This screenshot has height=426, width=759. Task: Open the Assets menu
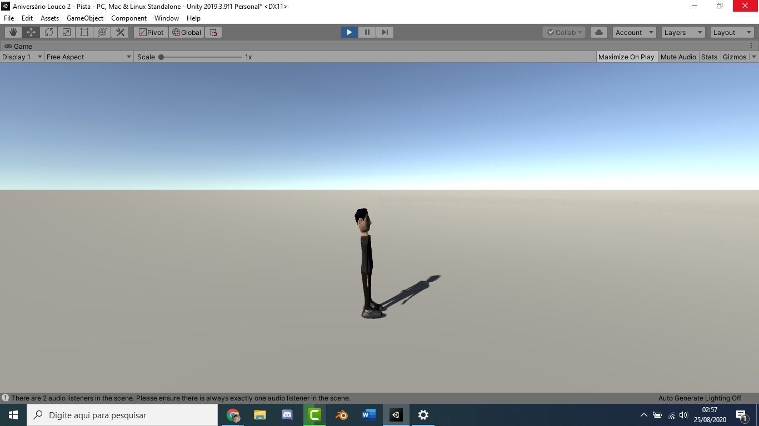point(49,18)
